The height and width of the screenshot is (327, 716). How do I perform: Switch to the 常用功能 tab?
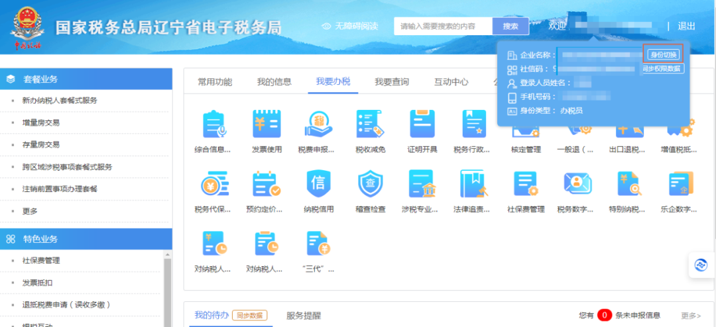point(215,82)
